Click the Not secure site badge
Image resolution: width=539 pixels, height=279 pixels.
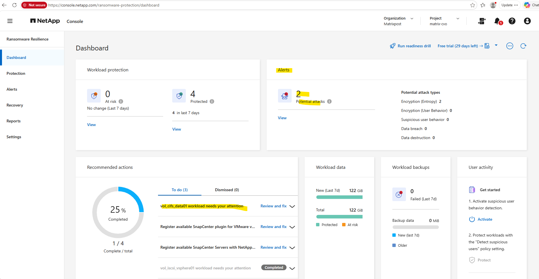pos(34,5)
